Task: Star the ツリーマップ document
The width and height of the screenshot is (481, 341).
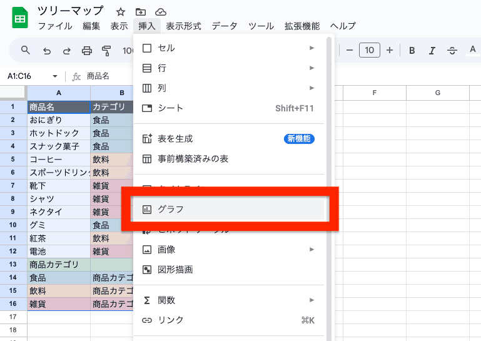Action: (x=121, y=12)
